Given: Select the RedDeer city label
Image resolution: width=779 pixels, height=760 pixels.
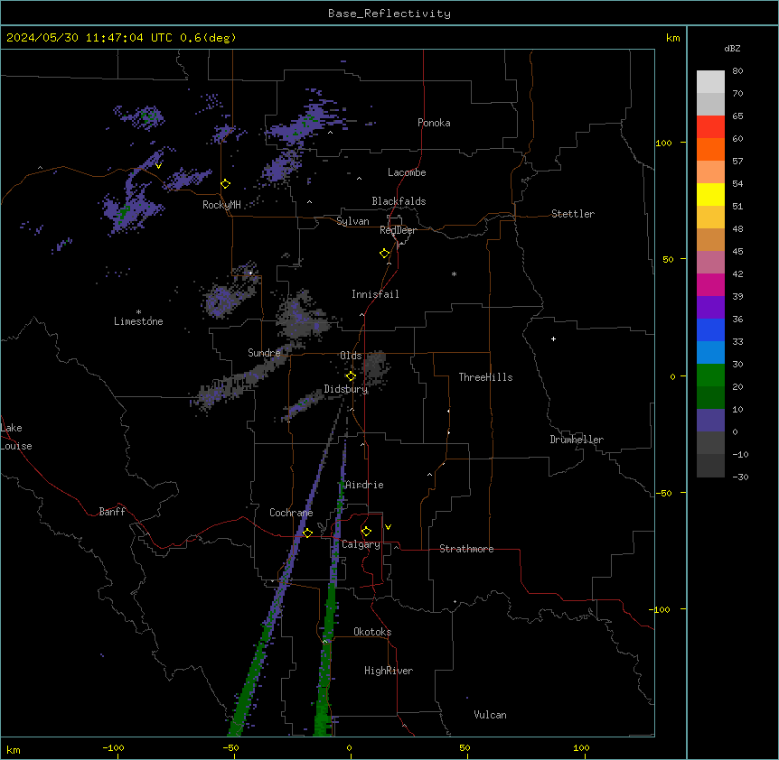Looking at the screenshot, I should (398, 230).
